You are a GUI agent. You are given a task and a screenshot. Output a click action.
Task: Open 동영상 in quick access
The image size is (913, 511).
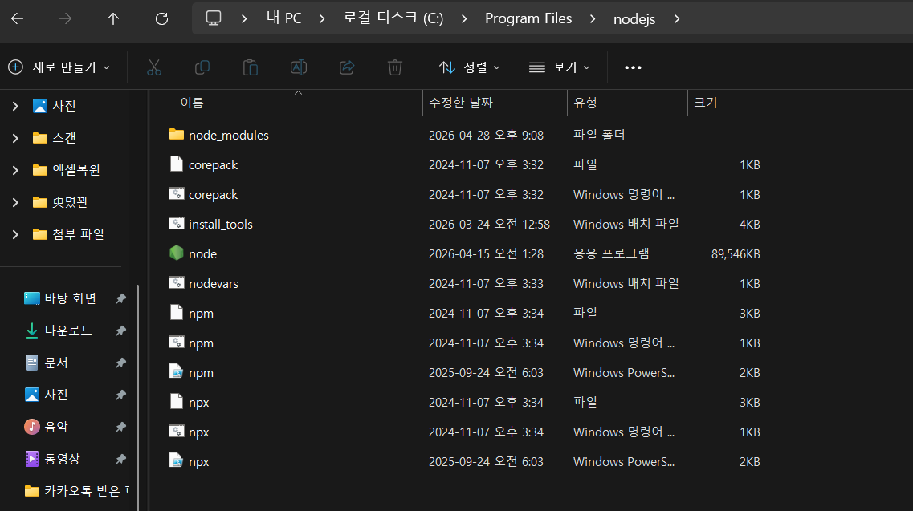coord(63,459)
